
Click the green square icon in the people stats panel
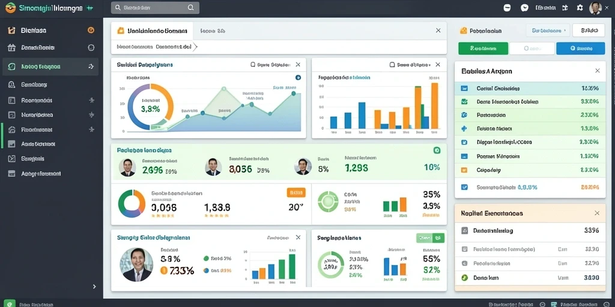click(437, 150)
